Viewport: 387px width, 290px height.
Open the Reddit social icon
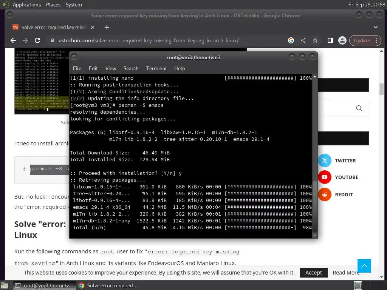(325, 194)
